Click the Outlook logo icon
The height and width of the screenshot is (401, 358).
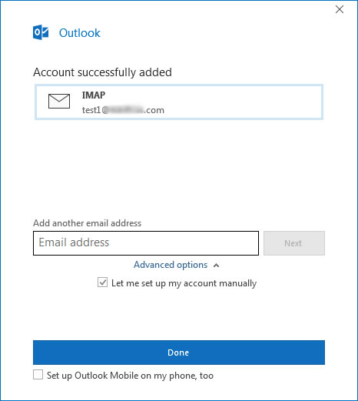click(41, 32)
